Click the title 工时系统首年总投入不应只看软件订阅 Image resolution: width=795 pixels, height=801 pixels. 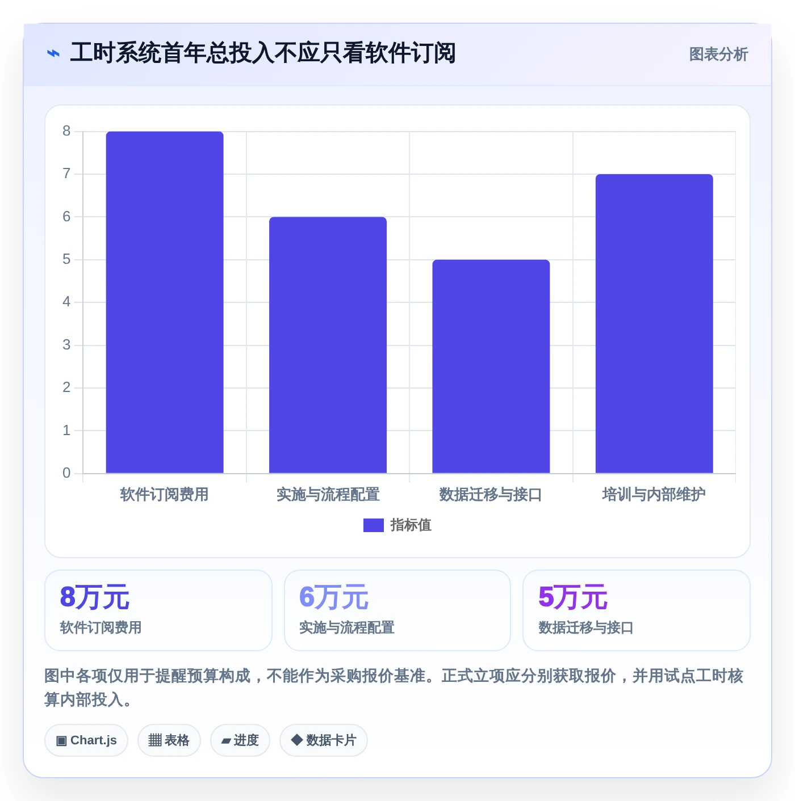tap(263, 53)
